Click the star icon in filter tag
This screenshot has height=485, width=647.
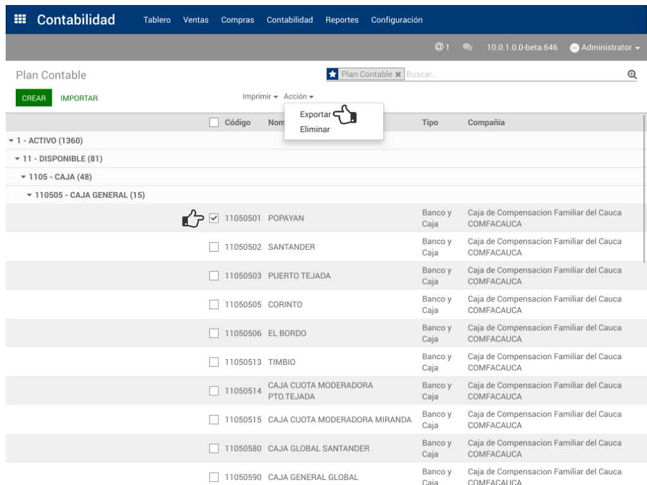pyautogui.click(x=333, y=75)
